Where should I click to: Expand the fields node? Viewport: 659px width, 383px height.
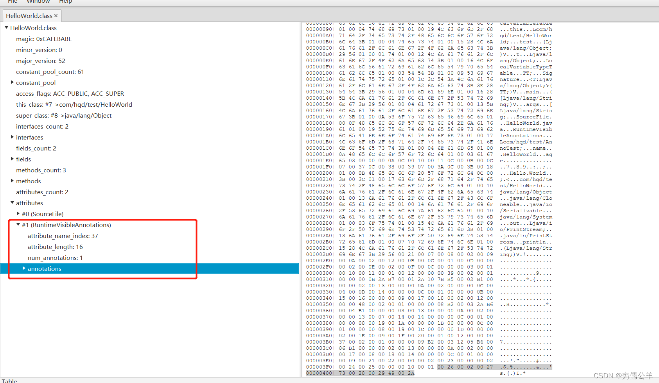pyautogui.click(x=12, y=159)
